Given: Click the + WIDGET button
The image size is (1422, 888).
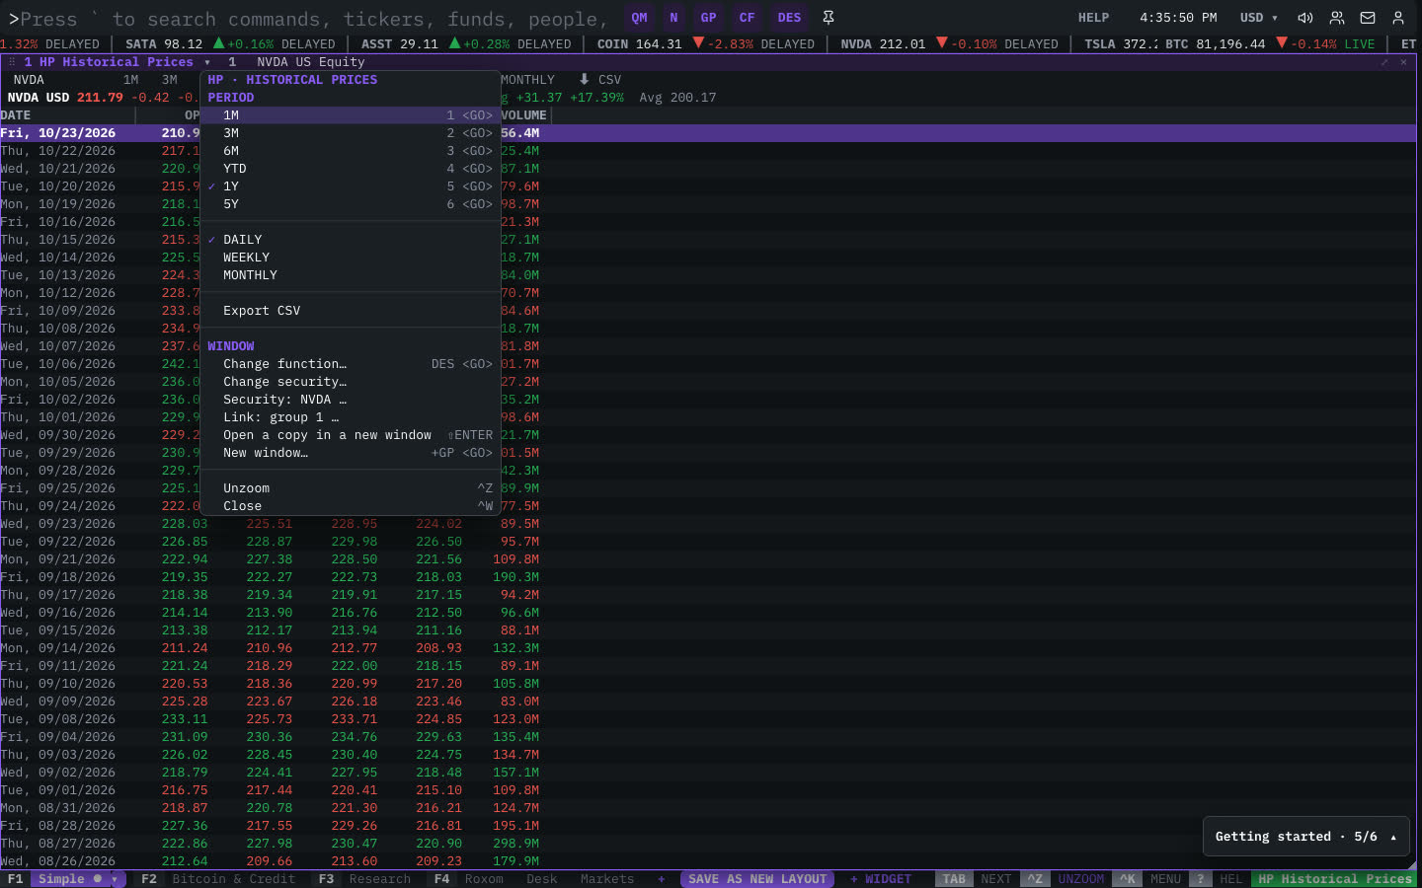Looking at the screenshot, I should 881,879.
